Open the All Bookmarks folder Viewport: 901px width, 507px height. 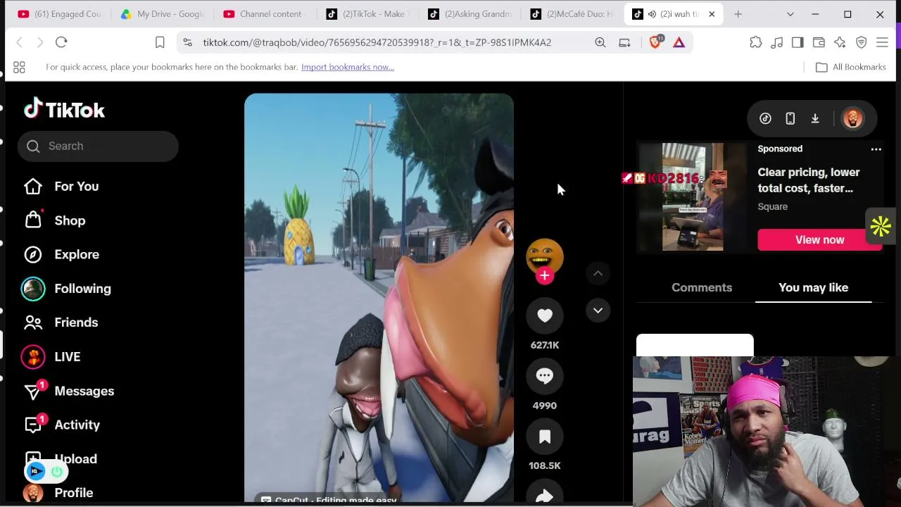point(850,67)
